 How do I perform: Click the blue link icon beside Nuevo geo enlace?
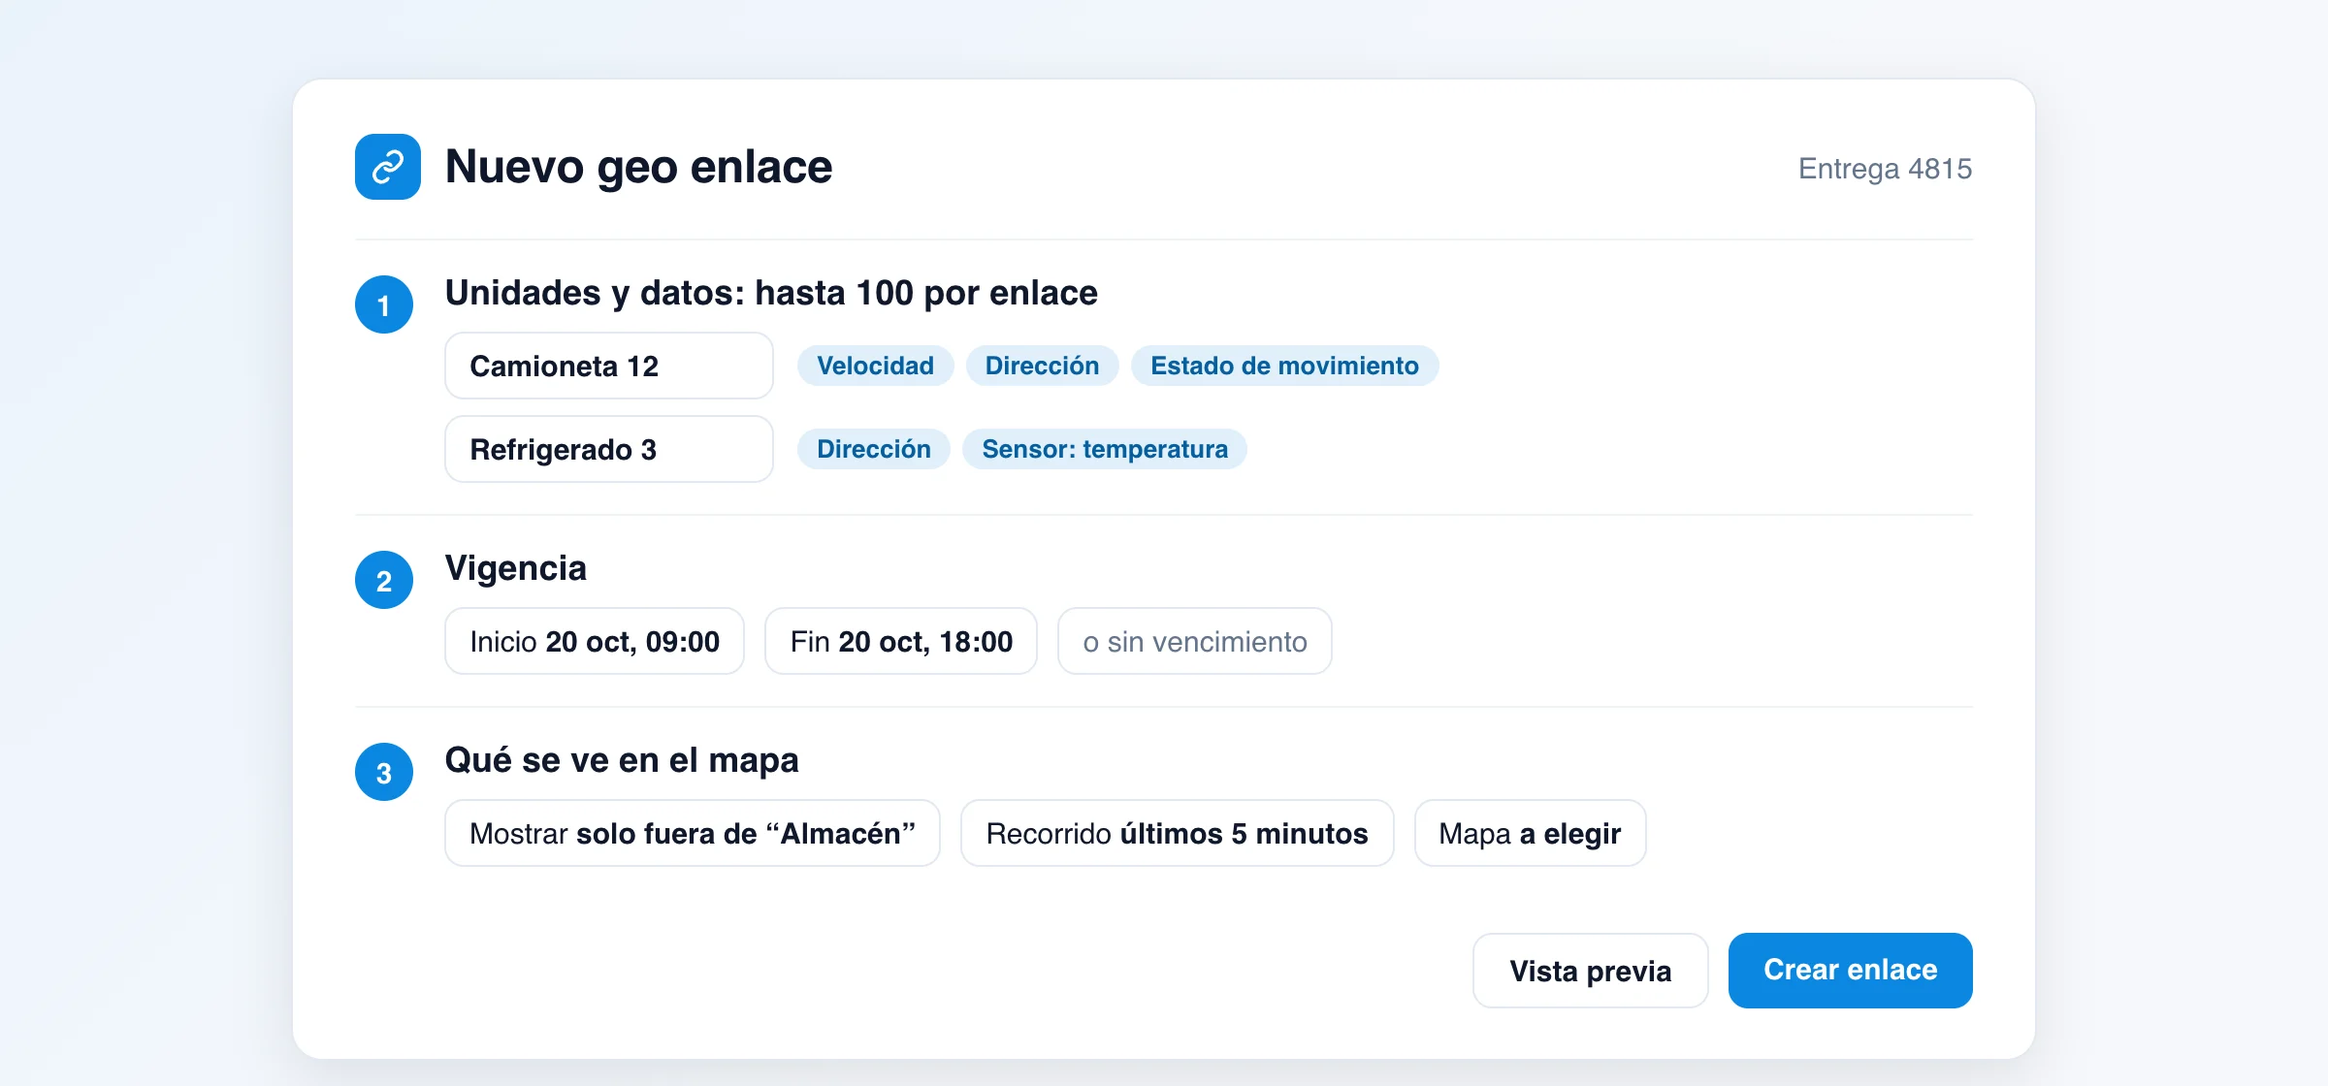[387, 167]
